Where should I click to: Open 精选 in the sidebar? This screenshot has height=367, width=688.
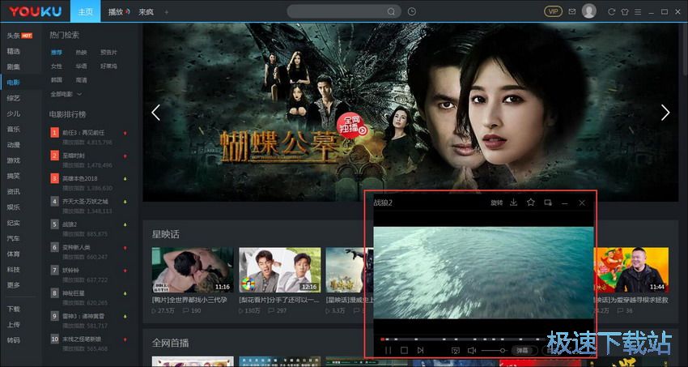point(14,51)
